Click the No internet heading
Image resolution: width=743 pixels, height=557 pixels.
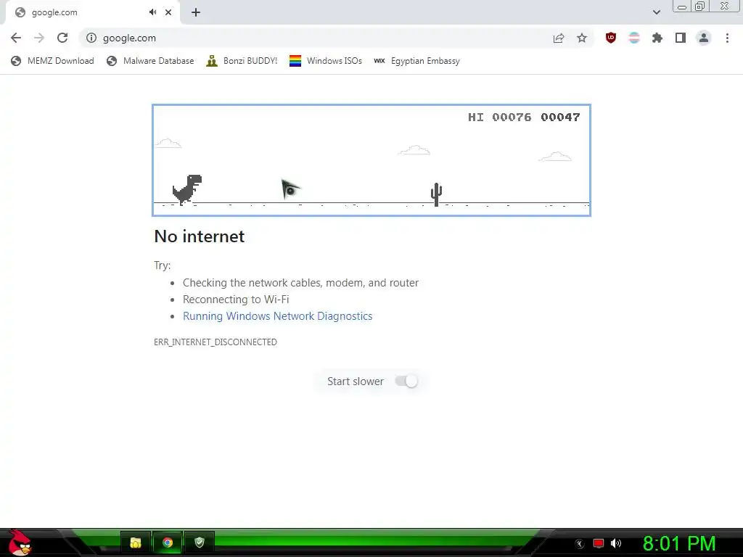click(x=200, y=236)
